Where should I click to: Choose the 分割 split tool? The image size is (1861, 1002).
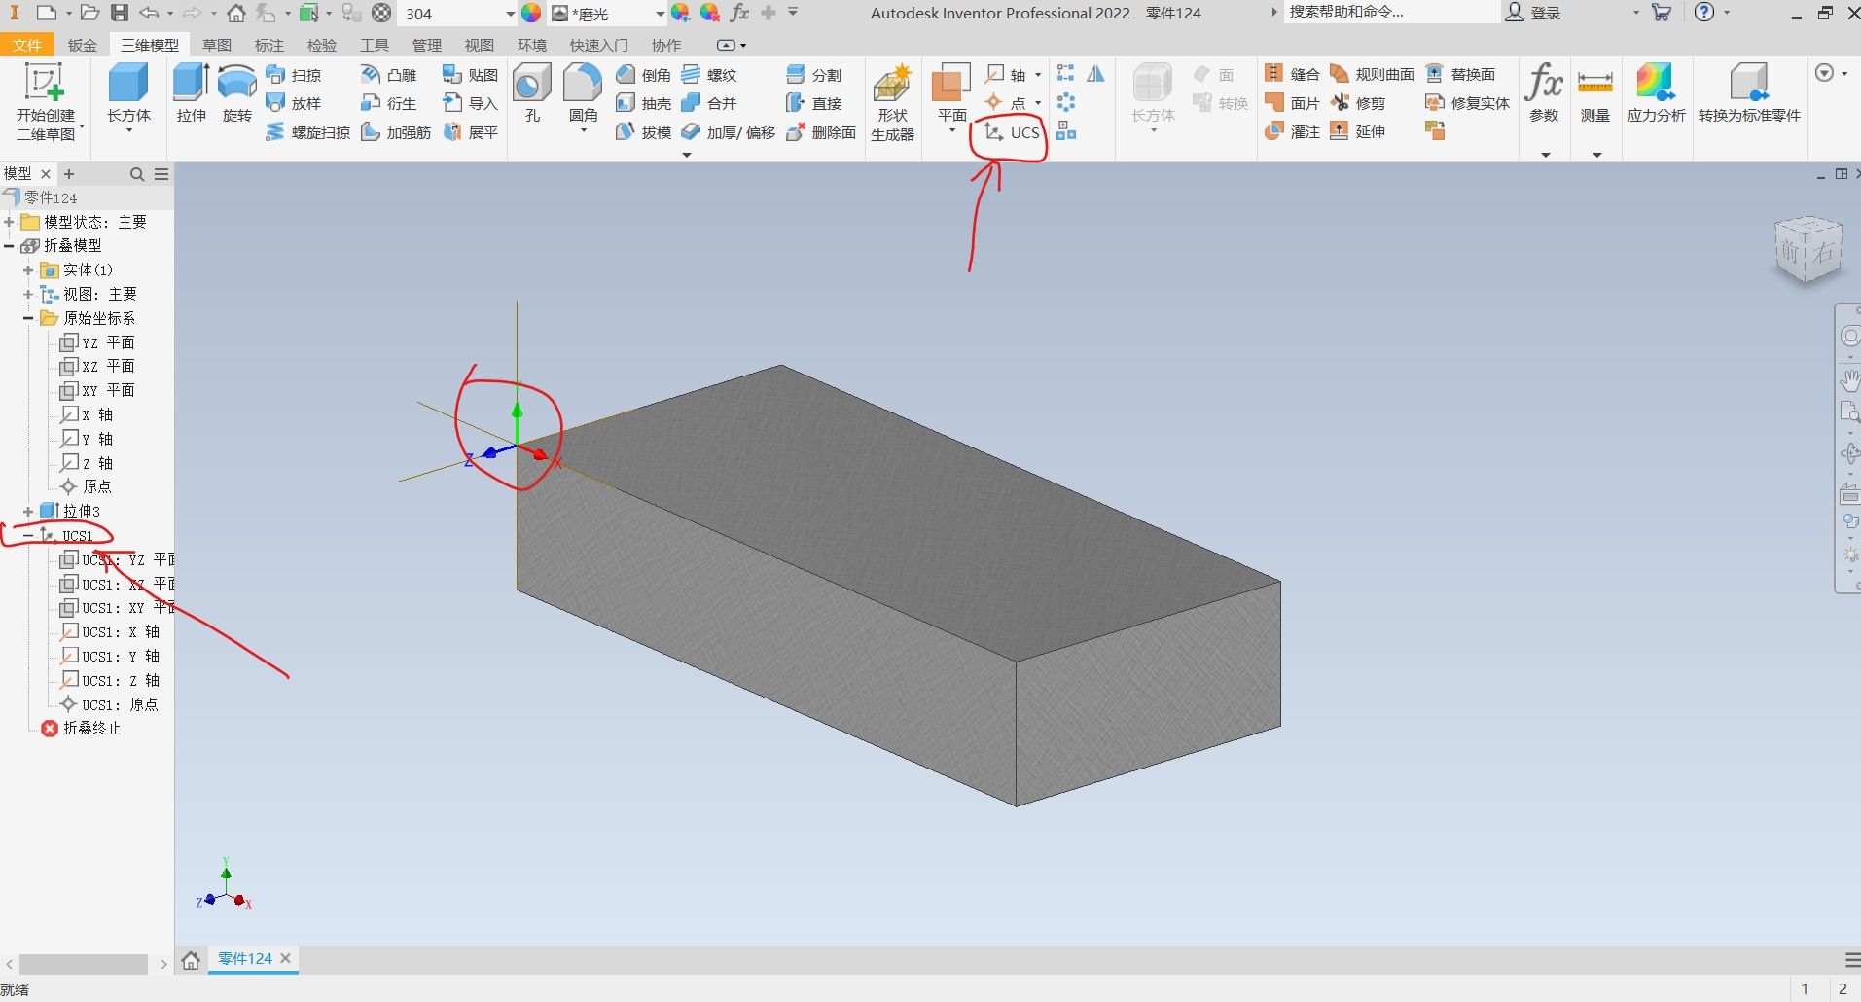point(814,75)
